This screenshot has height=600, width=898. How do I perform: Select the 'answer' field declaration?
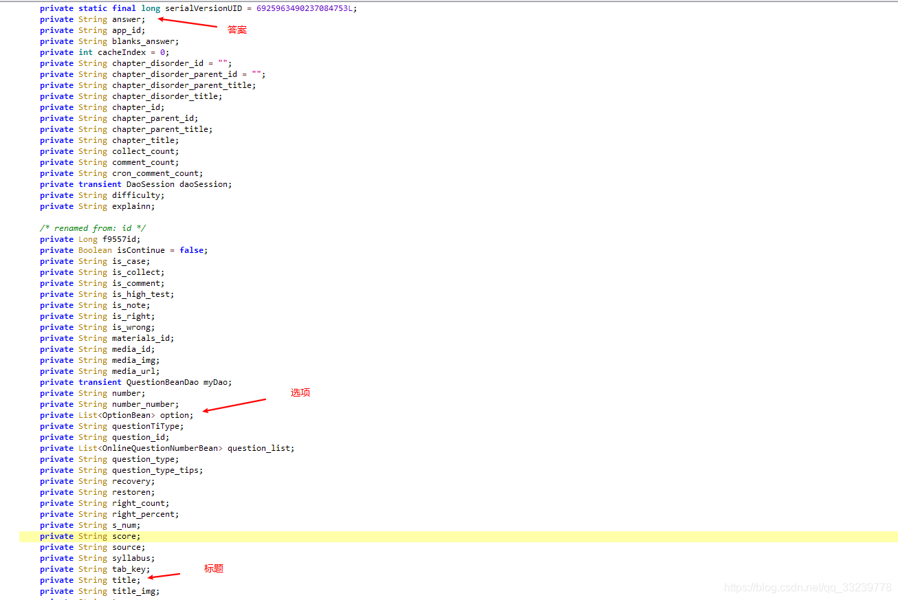pos(93,19)
